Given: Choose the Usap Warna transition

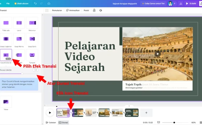Looking at the screenshot, I should (19, 39).
